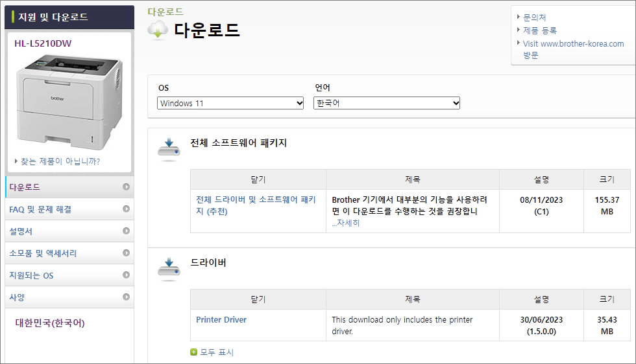Click the 30/06/2023 (1.5.0.0) version cell
Viewport: 636px width, 364px height.
coord(541,325)
